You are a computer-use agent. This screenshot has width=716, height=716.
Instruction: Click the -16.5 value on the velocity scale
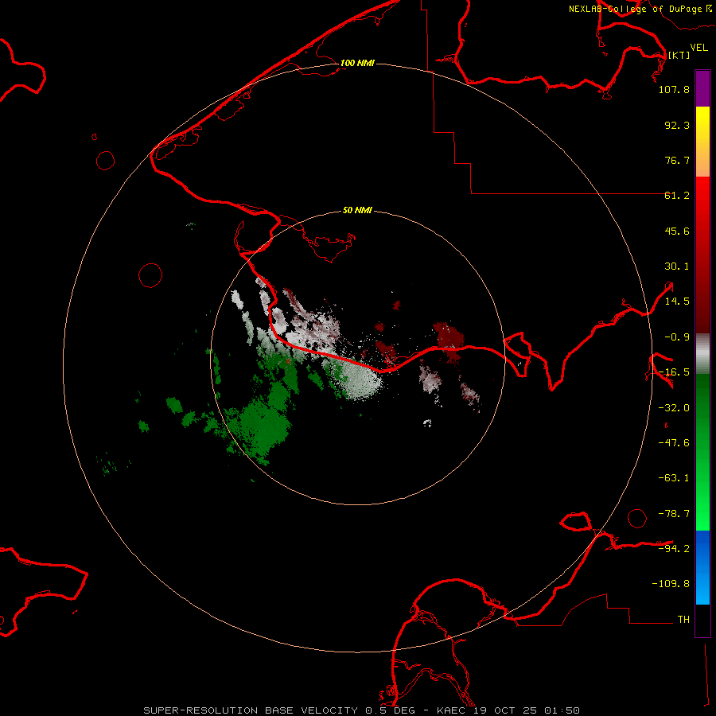pos(674,372)
